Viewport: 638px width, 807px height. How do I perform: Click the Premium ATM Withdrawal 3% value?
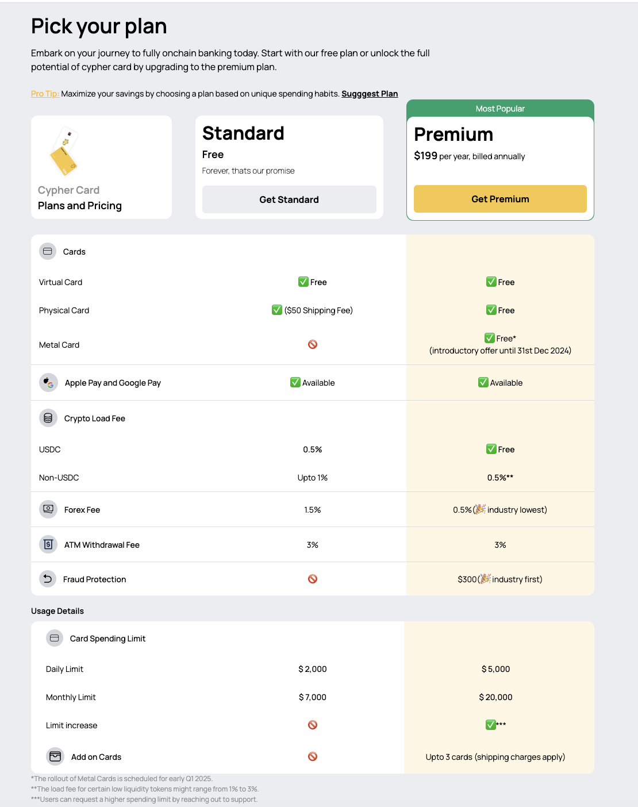500,545
